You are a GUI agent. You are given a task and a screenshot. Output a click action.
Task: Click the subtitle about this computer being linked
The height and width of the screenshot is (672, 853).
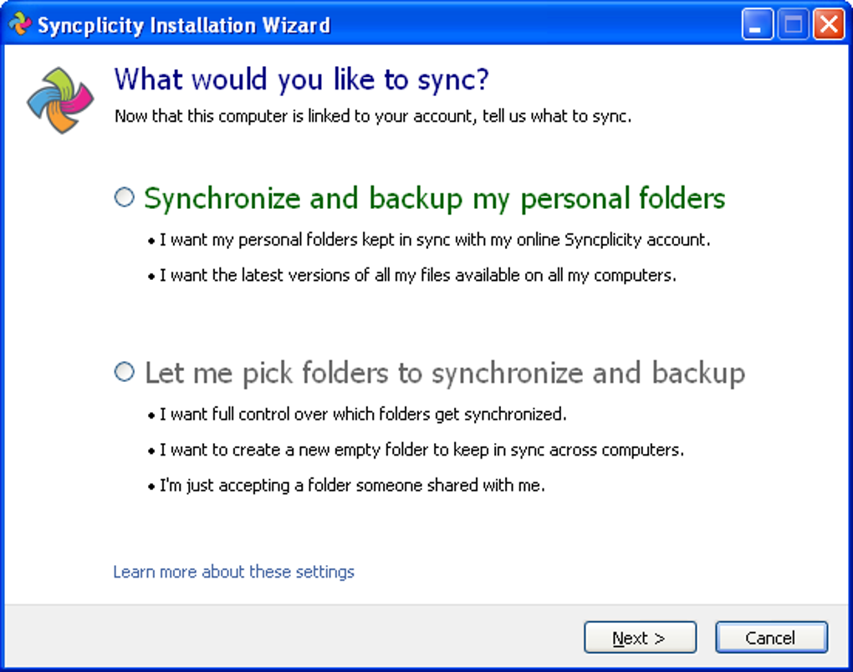point(372,116)
